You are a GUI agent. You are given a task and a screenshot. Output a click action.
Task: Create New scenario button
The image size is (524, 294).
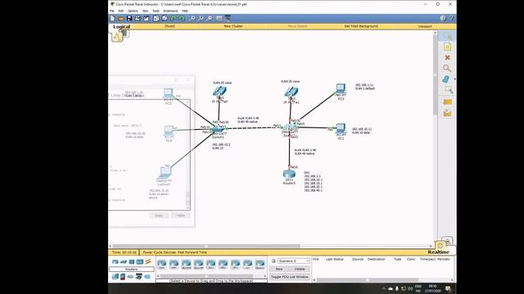[x=279, y=269]
